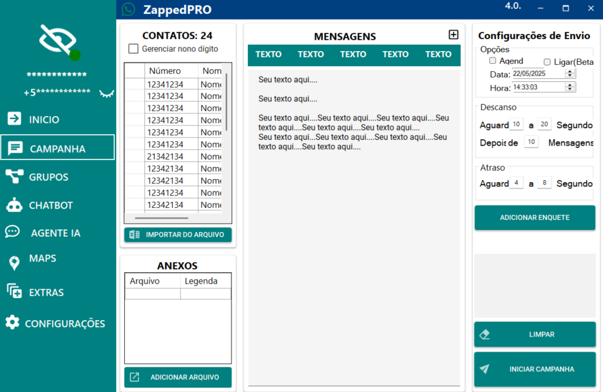Image resolution: width=603 pixels, height=392 pixels.
Task: Click the Atraso minimum field showing 4
Action: [x=516, y=183]
